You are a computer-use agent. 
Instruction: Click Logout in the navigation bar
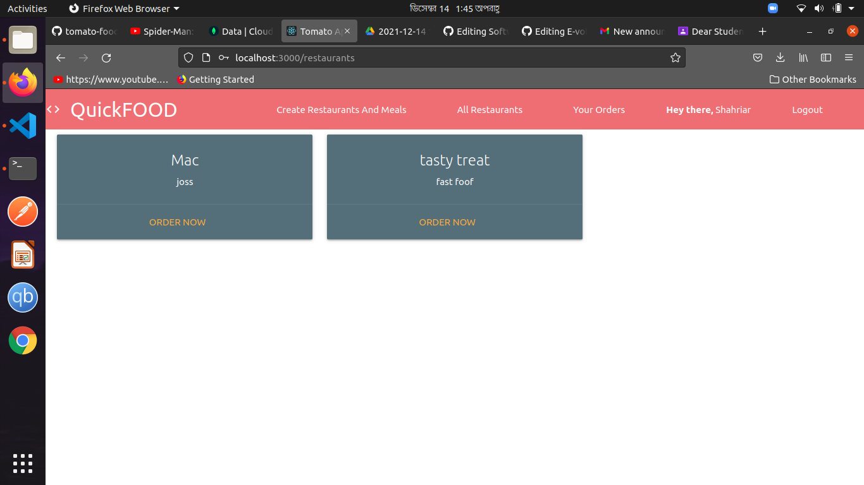coord(807,109)
